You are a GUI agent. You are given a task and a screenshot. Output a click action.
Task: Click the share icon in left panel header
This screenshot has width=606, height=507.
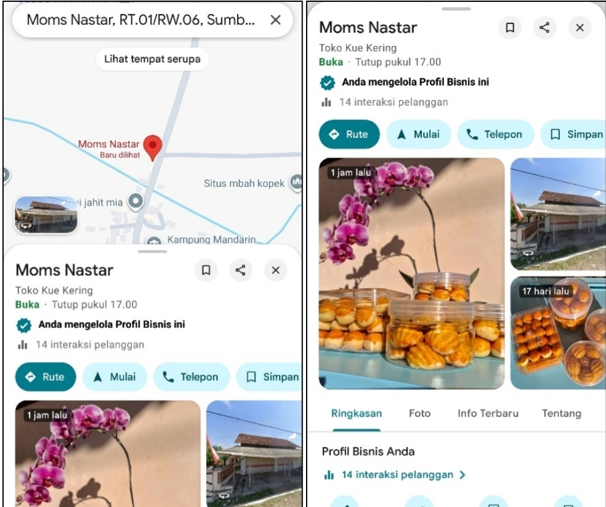pyautogui.click(x=240, y=270)
